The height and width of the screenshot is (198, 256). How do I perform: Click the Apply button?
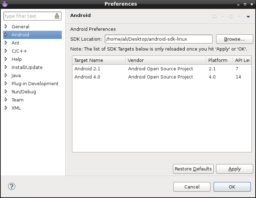234,169
